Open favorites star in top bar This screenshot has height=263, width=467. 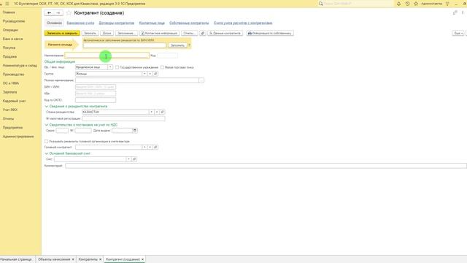pos(416,4)
